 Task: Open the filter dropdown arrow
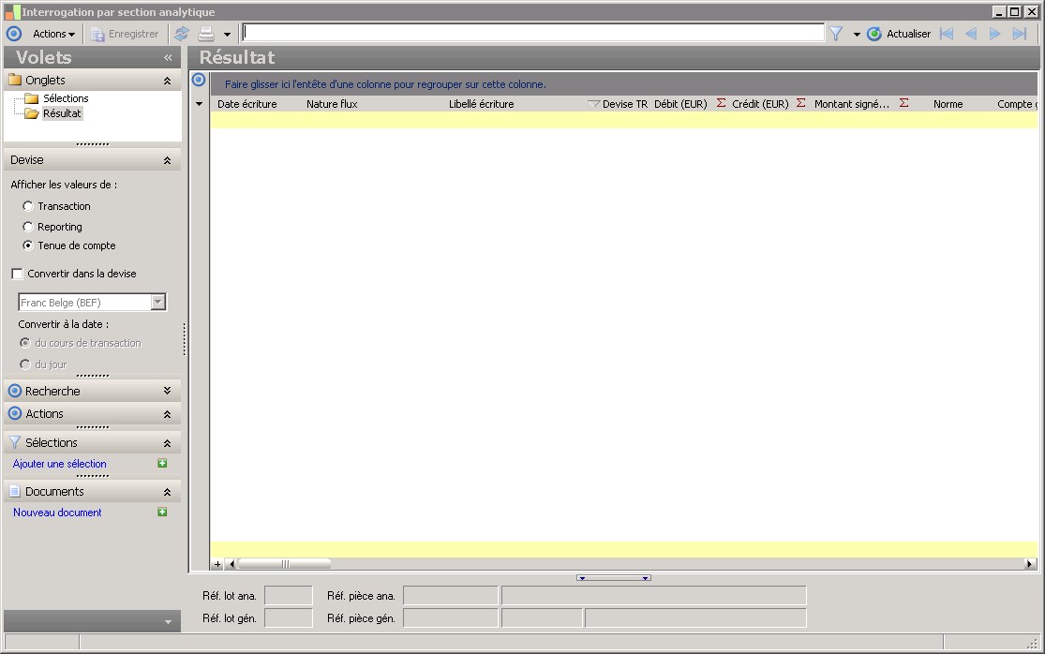pyautogui.click(x=857, y=34)
